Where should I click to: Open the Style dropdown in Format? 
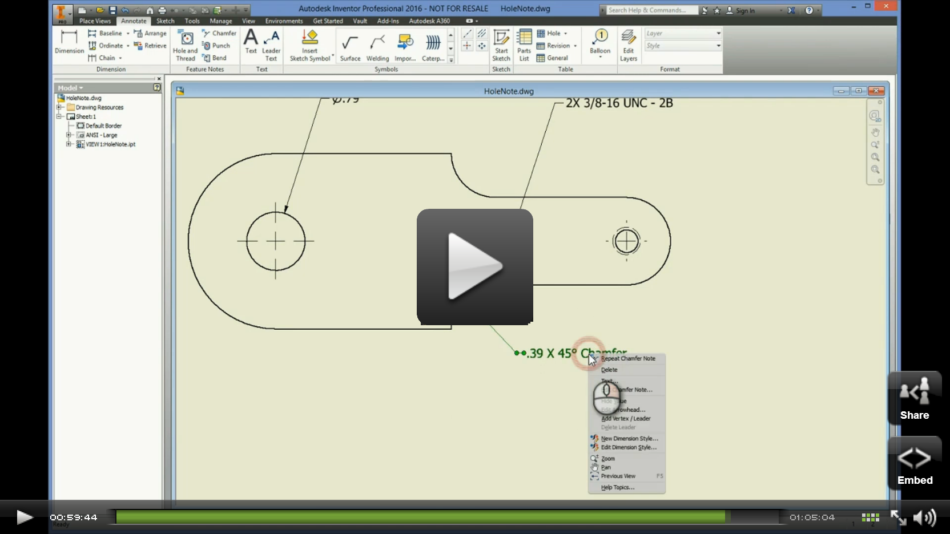(x=718, y=46)
